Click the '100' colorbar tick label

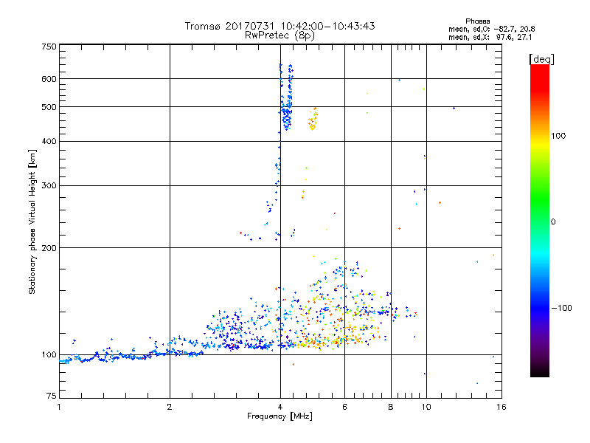(558, 136)
